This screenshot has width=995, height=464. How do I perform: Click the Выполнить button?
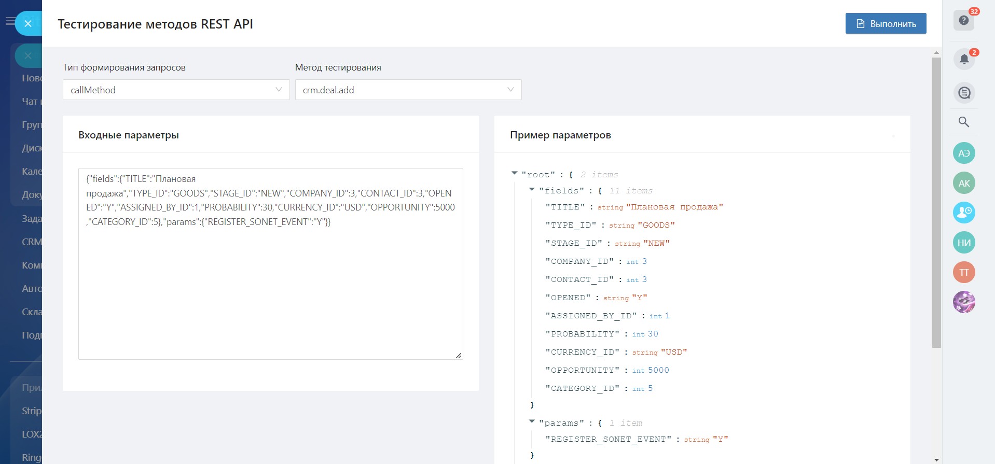[886, 24]
